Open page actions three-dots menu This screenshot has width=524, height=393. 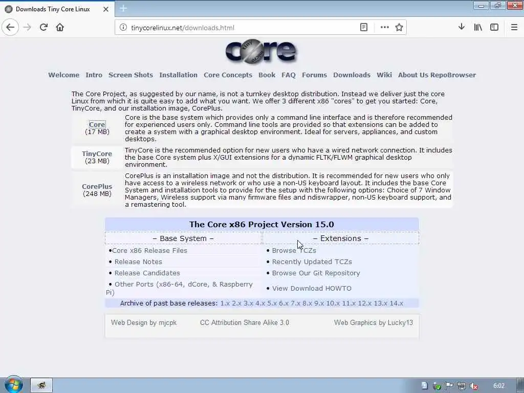coord(385,28)
